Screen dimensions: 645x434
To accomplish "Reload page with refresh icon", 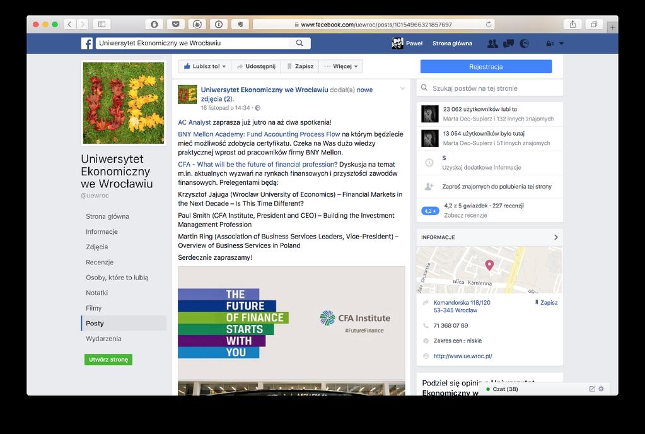I will [x=489, y=24].
